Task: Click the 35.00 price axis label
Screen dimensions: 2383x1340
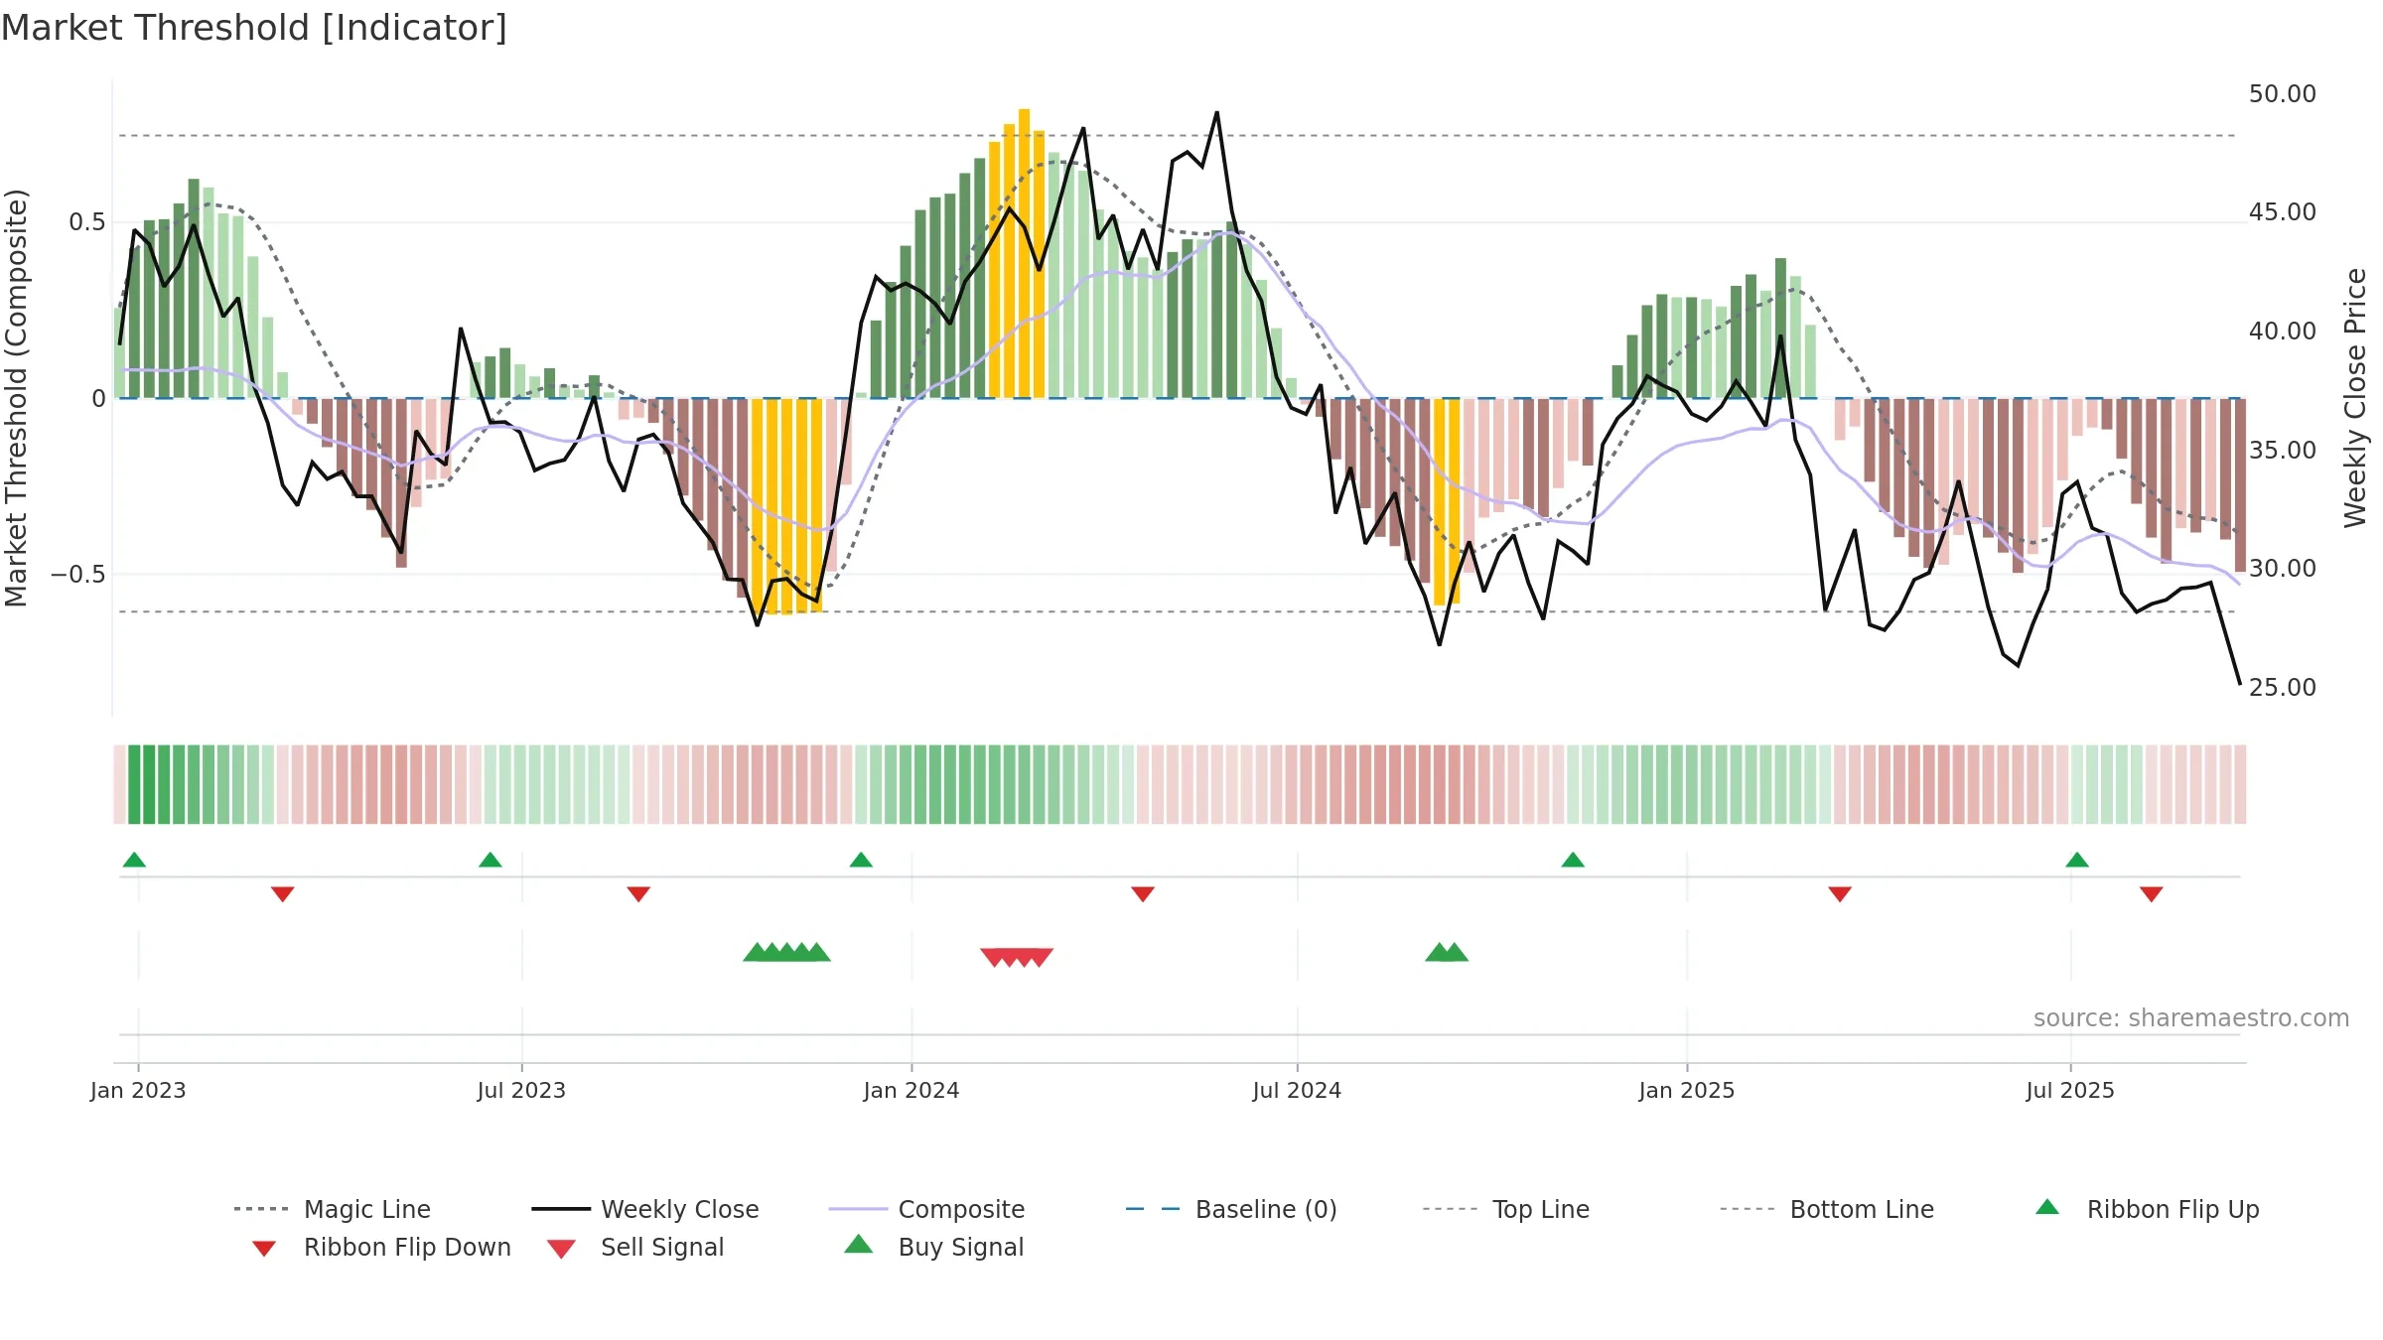Action: (x=2282, y=451)
